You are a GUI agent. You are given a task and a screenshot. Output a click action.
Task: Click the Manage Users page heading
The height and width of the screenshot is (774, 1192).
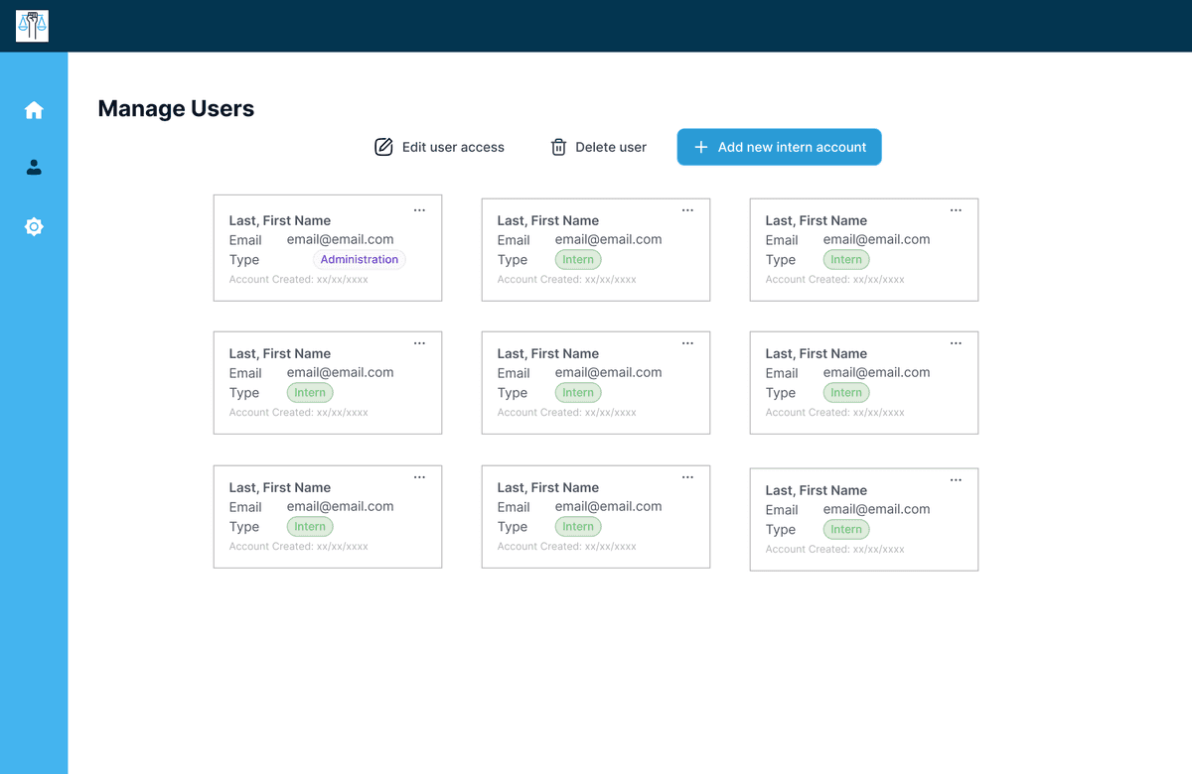[x=176, y=109]
